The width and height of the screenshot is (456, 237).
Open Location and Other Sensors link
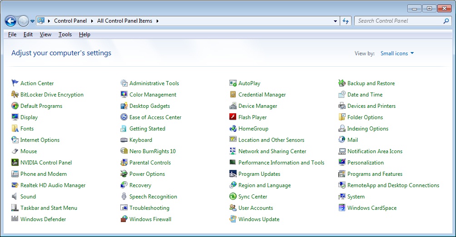pyautogui.click(x=271, y=140)
